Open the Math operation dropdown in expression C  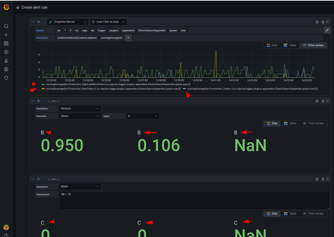tap(80, 187)
